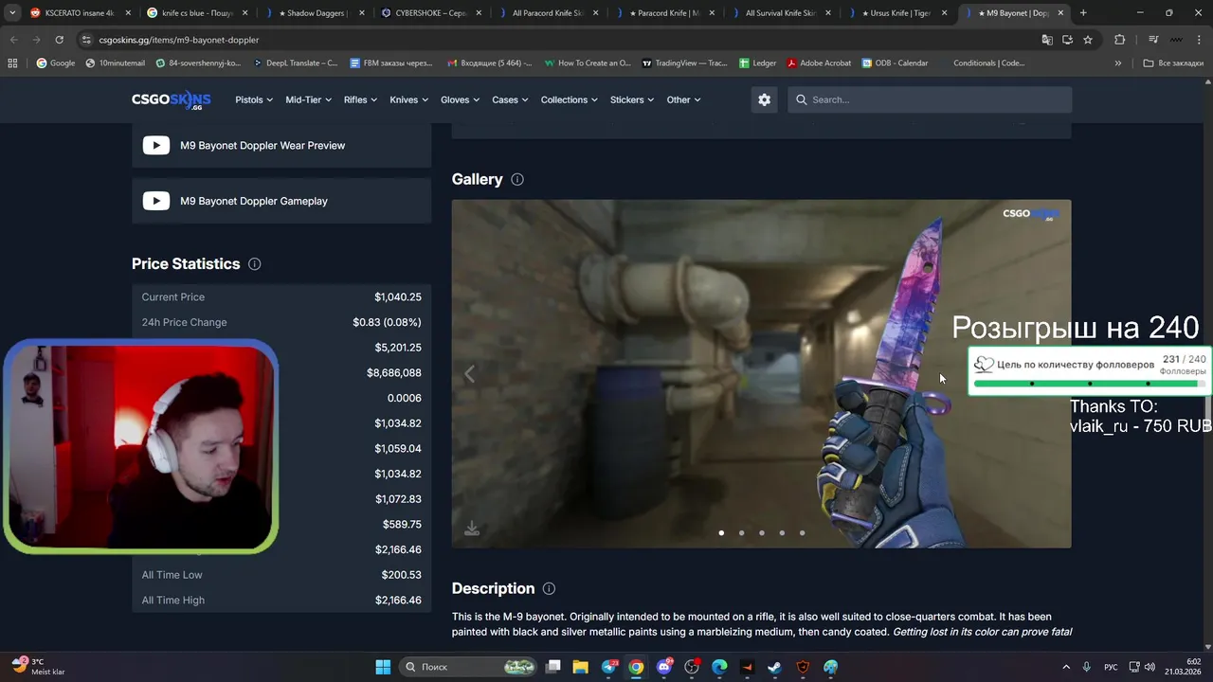Viewport: 1213px width, 682px height.
Task: Select the second gallery slide dot
Action: 741,532
